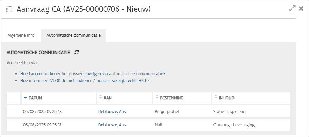This screenshot has width=309, height=137.
Task: Open Deblauwe, Ans in the Mail row
Action: coord(112,125)
